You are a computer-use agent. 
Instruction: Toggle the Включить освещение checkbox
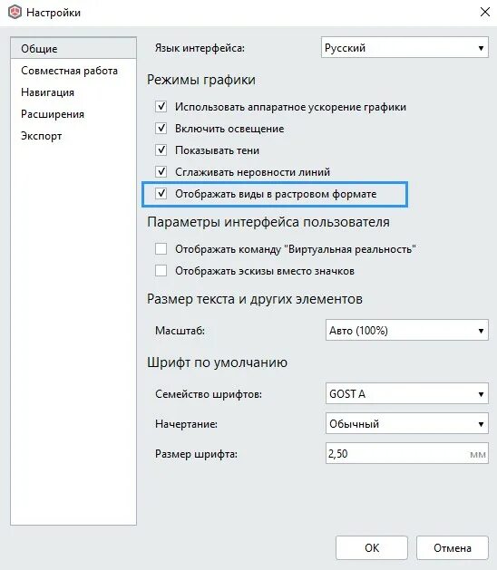click(x=161, y=129)
